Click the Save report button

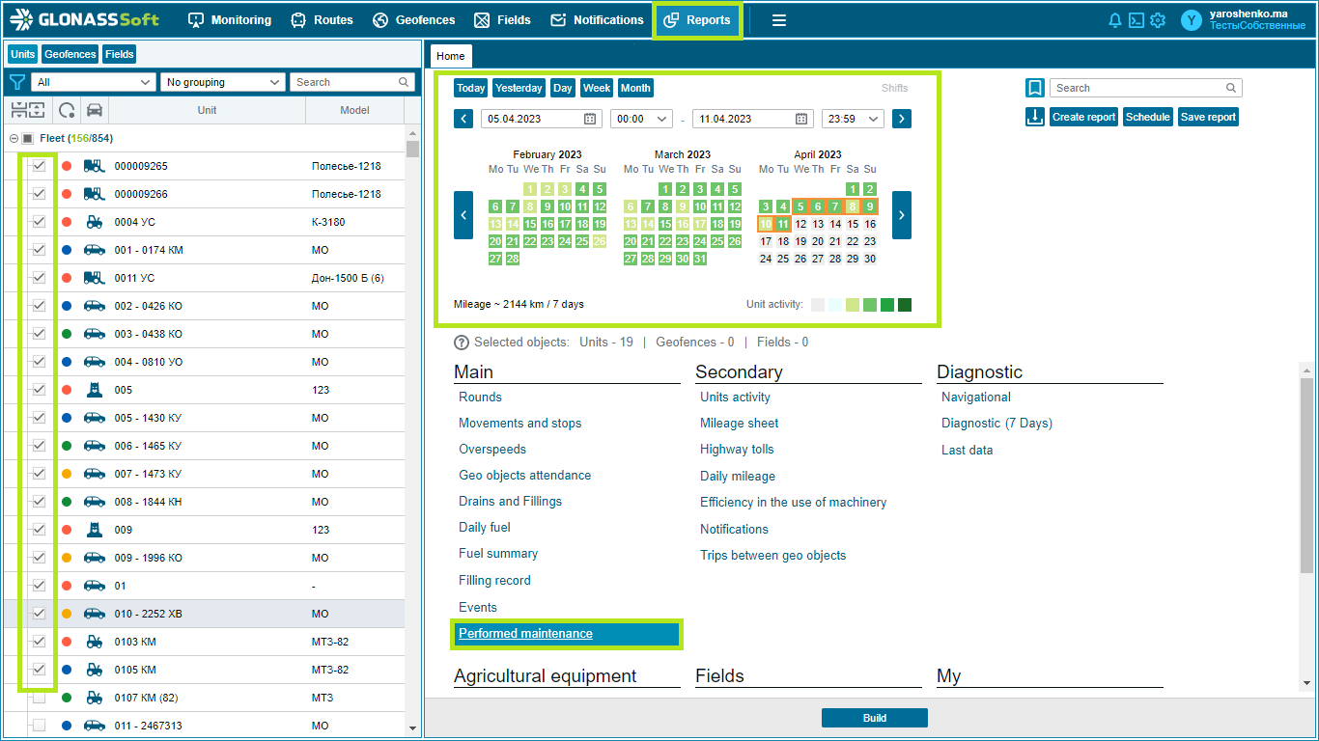click(x=1208, y=117)
